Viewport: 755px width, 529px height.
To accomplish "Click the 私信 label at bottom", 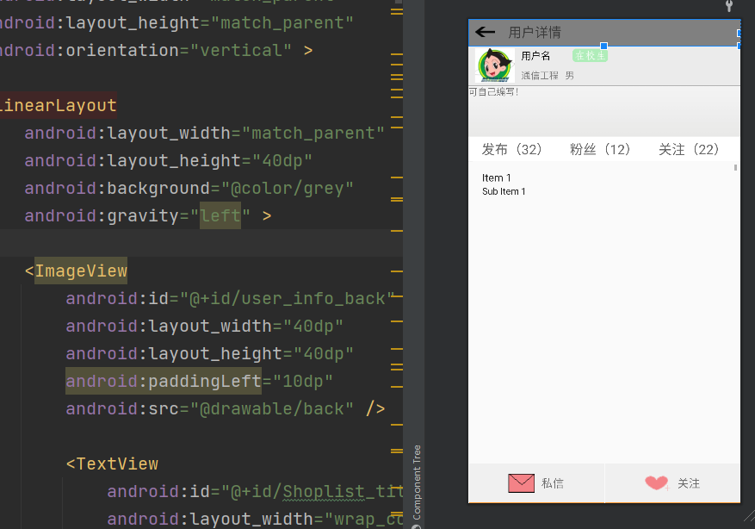I will (x=553, y=483).
